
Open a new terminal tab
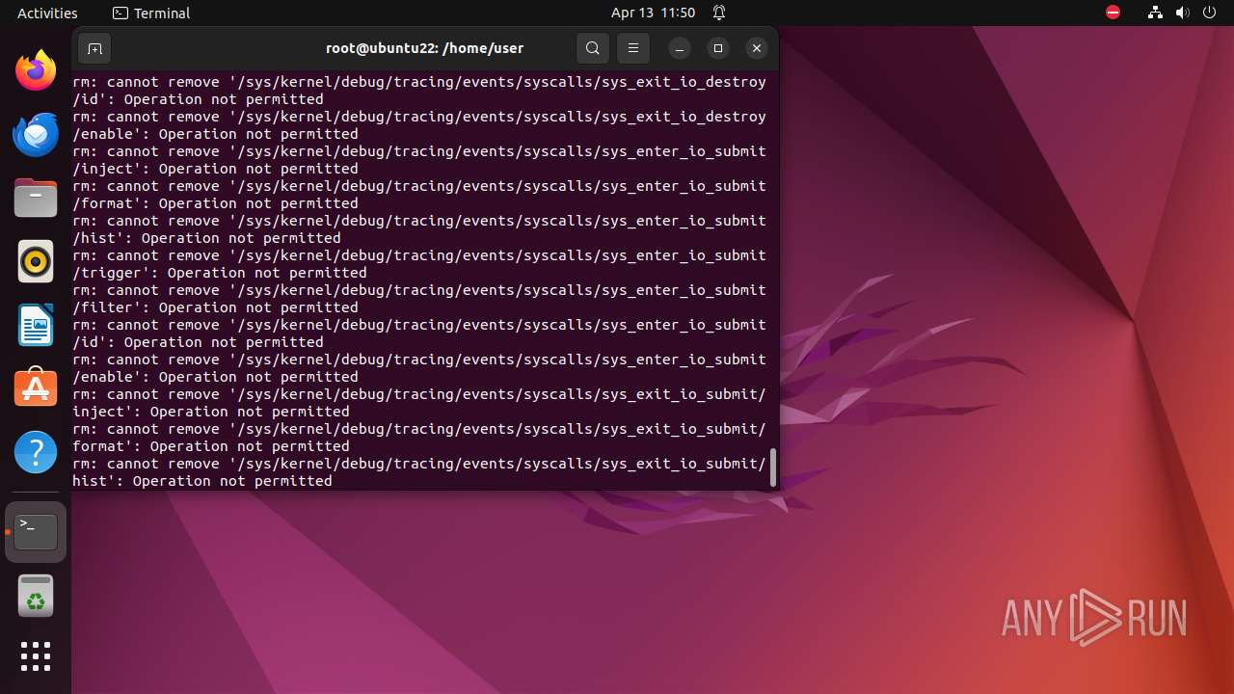coord(94,48)
